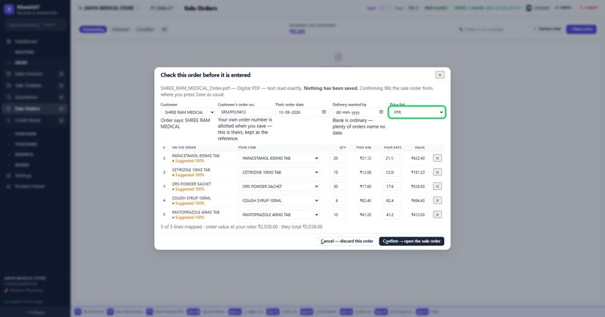Image resolution: width=605 pixels, height=317 pixels.
Task: Click the ON THE ORDER column header
Action: coord(184,148)
